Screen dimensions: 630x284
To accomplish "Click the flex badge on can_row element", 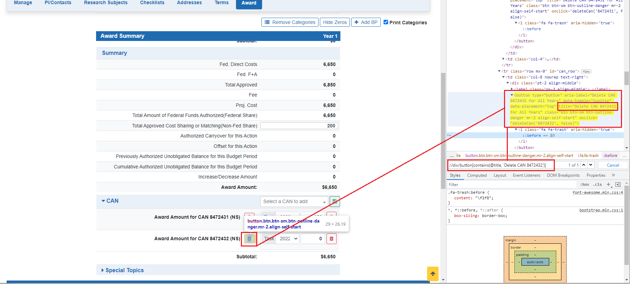I will (x=586, y=72).
